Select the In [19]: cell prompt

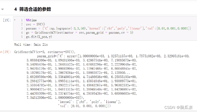(7, 20)
